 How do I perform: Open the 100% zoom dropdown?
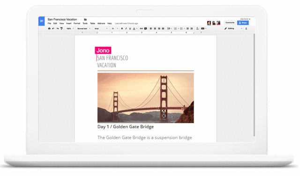tap(70, 29)
